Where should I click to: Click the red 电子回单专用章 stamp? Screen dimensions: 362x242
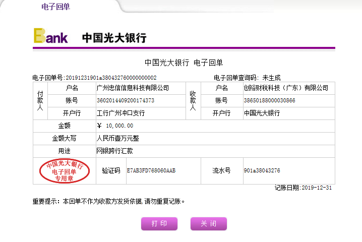(65, 171)
